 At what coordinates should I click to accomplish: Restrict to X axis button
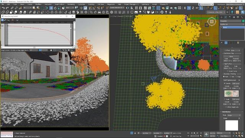pos(185,8)
